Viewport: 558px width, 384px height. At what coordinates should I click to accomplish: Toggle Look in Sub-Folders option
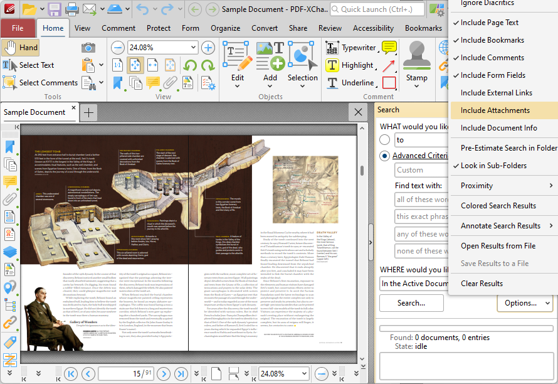(504, 166)
